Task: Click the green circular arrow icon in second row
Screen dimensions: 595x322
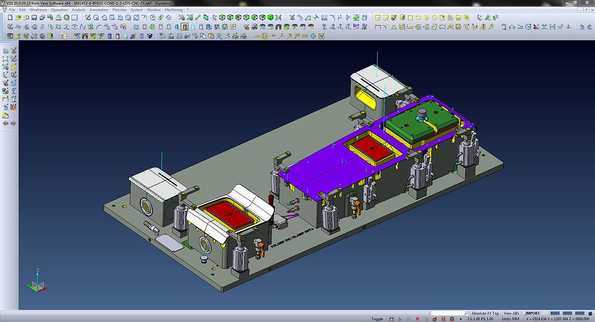Action: [528, 27]
